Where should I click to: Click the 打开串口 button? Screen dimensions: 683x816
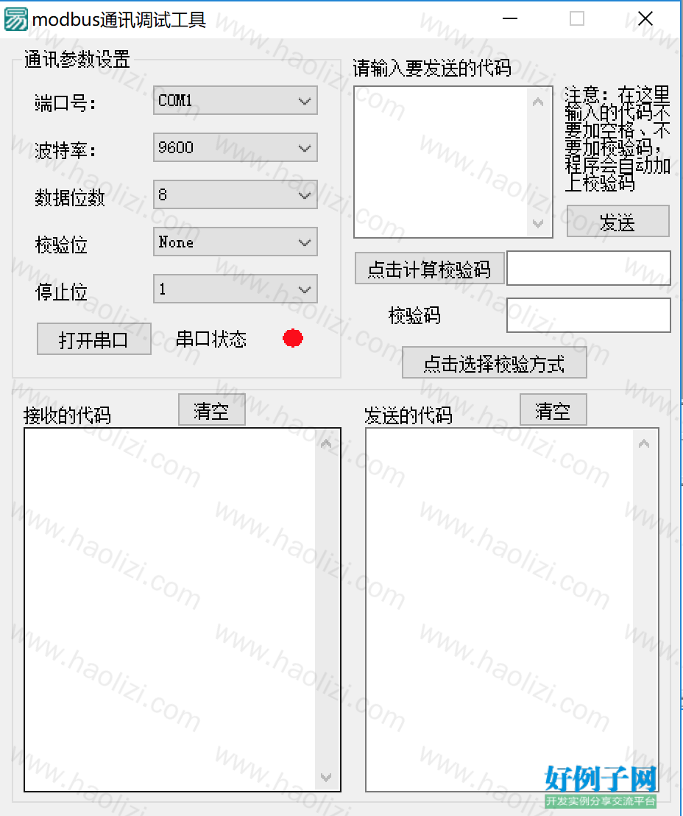pos(94,340)
